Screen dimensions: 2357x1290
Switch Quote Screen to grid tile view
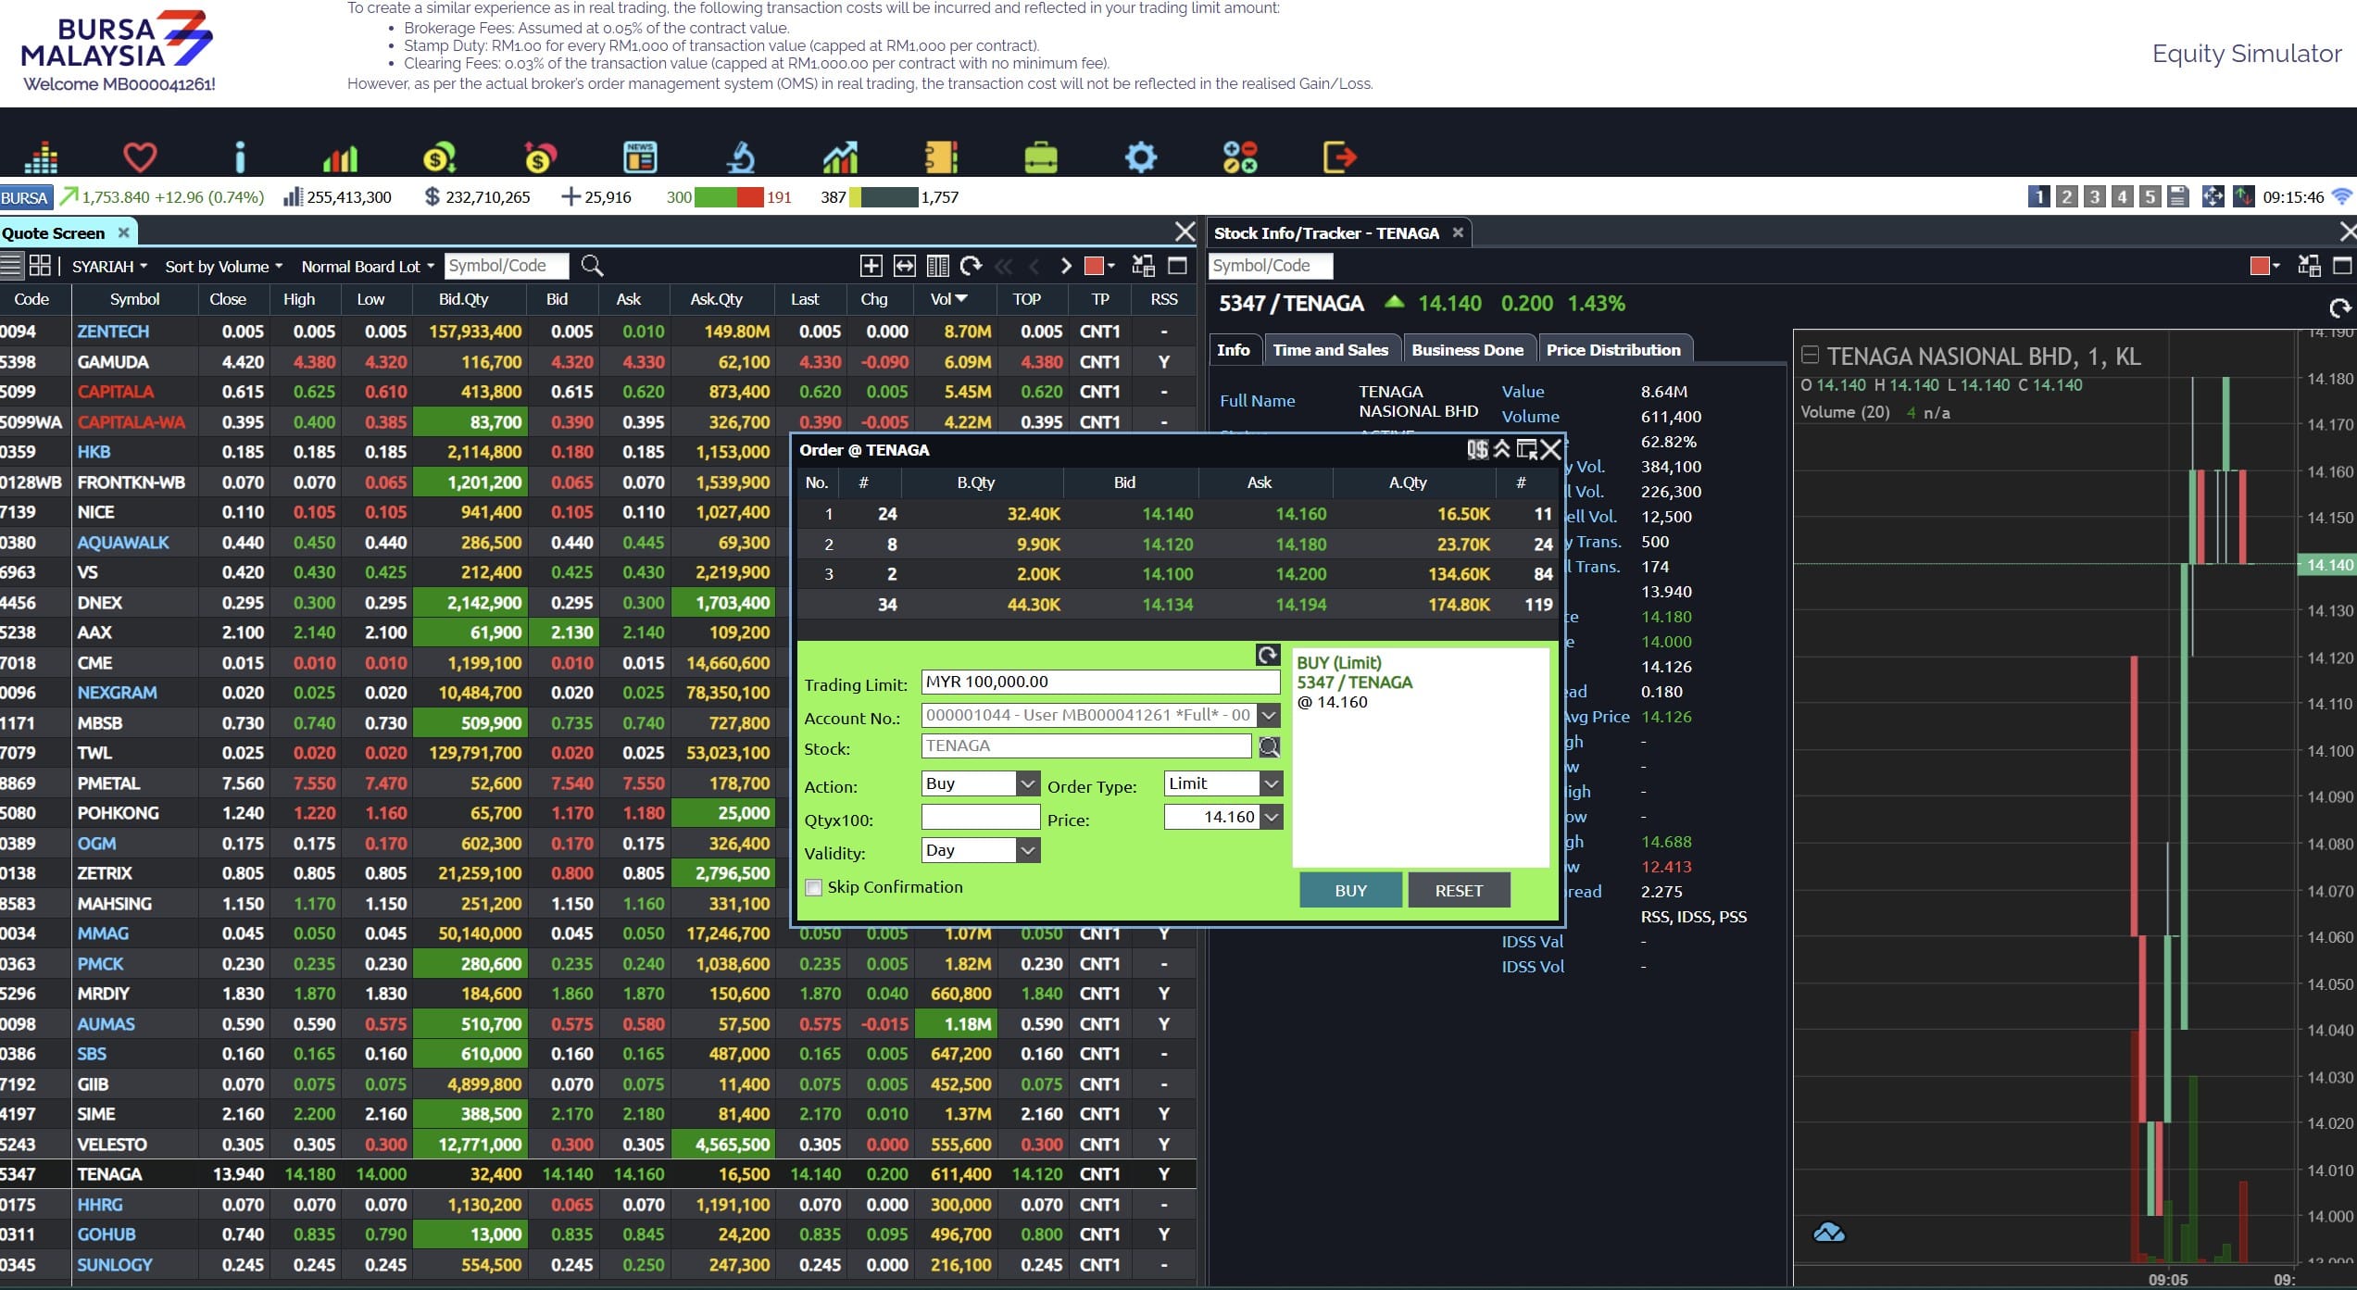pyautogui.click(x=40, y=266)
